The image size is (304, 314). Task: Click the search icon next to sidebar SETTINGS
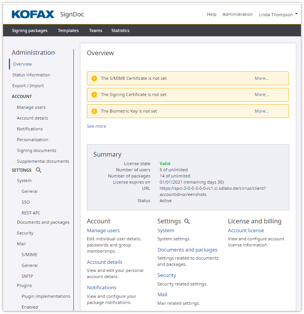[x=38, y=170]
